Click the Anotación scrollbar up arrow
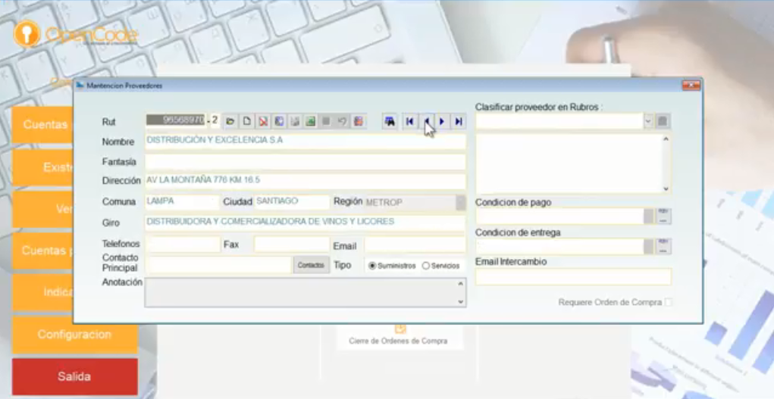 tap(461, 284)
